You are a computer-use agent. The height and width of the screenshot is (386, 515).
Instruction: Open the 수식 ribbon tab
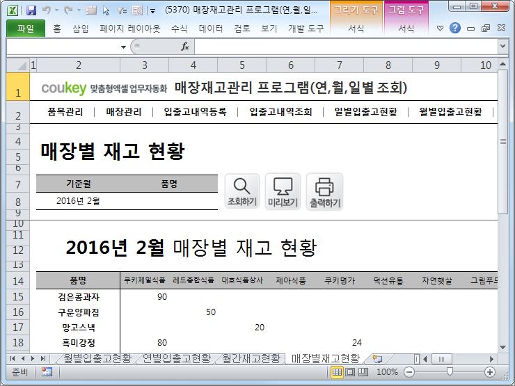tap(179, 29)
